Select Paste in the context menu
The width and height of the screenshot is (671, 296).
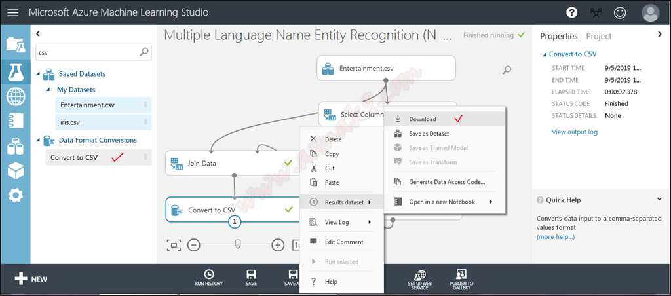coord(341,182)
